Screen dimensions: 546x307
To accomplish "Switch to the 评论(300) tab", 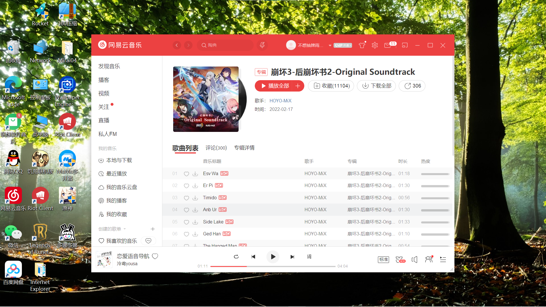I will (x=216, y=148).
